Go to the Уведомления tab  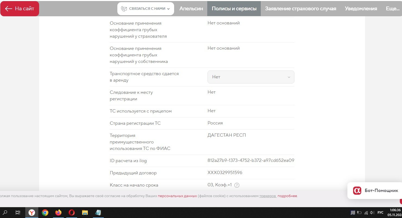click(x=361, y=9)
